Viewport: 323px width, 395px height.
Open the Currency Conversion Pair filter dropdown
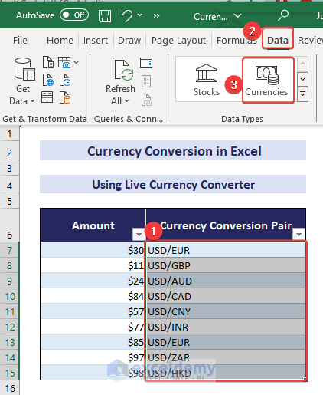coord(299,234)
